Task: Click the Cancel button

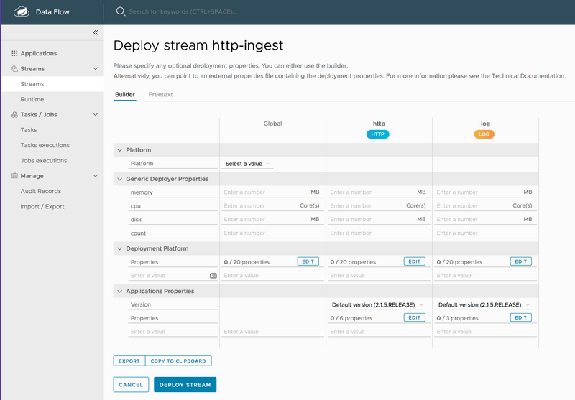Action: click(x=131, y=385)
